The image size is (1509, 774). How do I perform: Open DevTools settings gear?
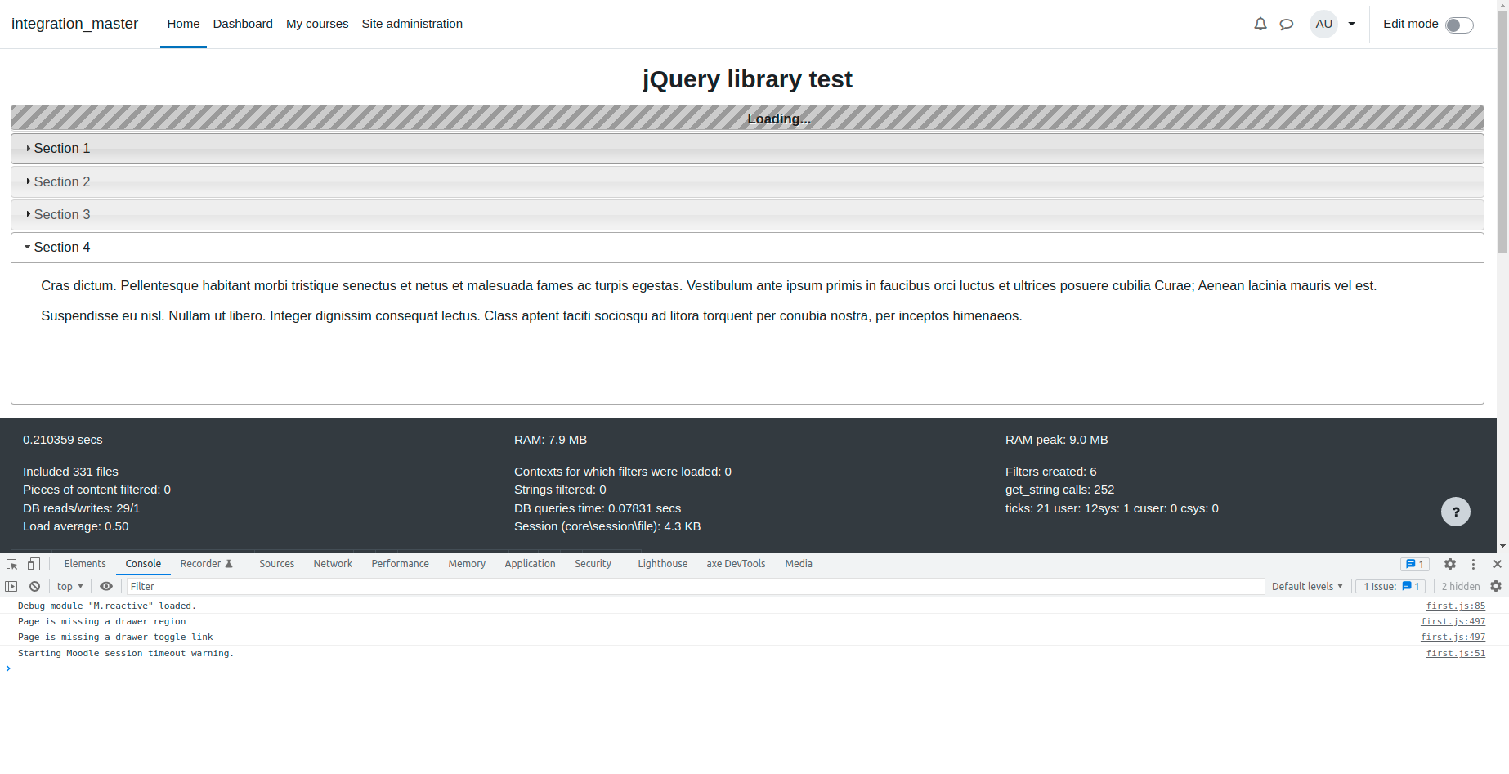[x=1450, y=564]
